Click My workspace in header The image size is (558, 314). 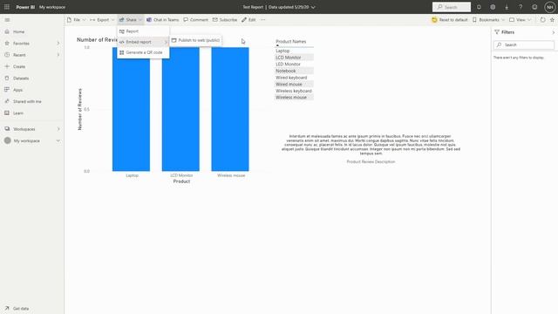click(x=52, y=7)
